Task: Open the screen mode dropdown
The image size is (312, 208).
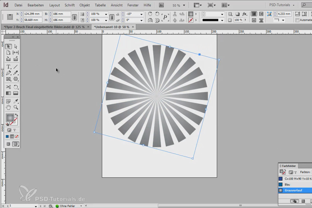Action: click(x=212, y=5)
